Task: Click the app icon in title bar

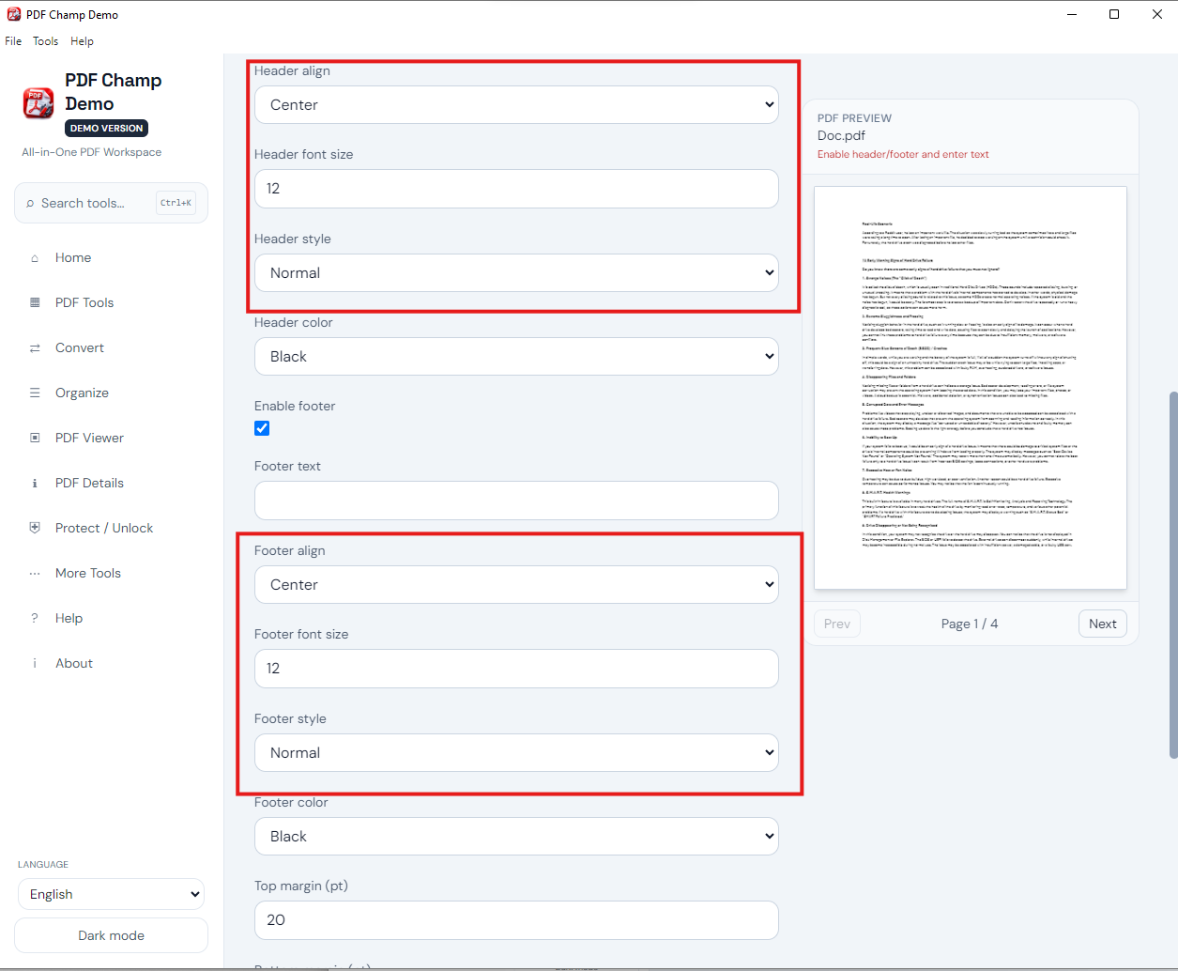Action: [14, 14]
